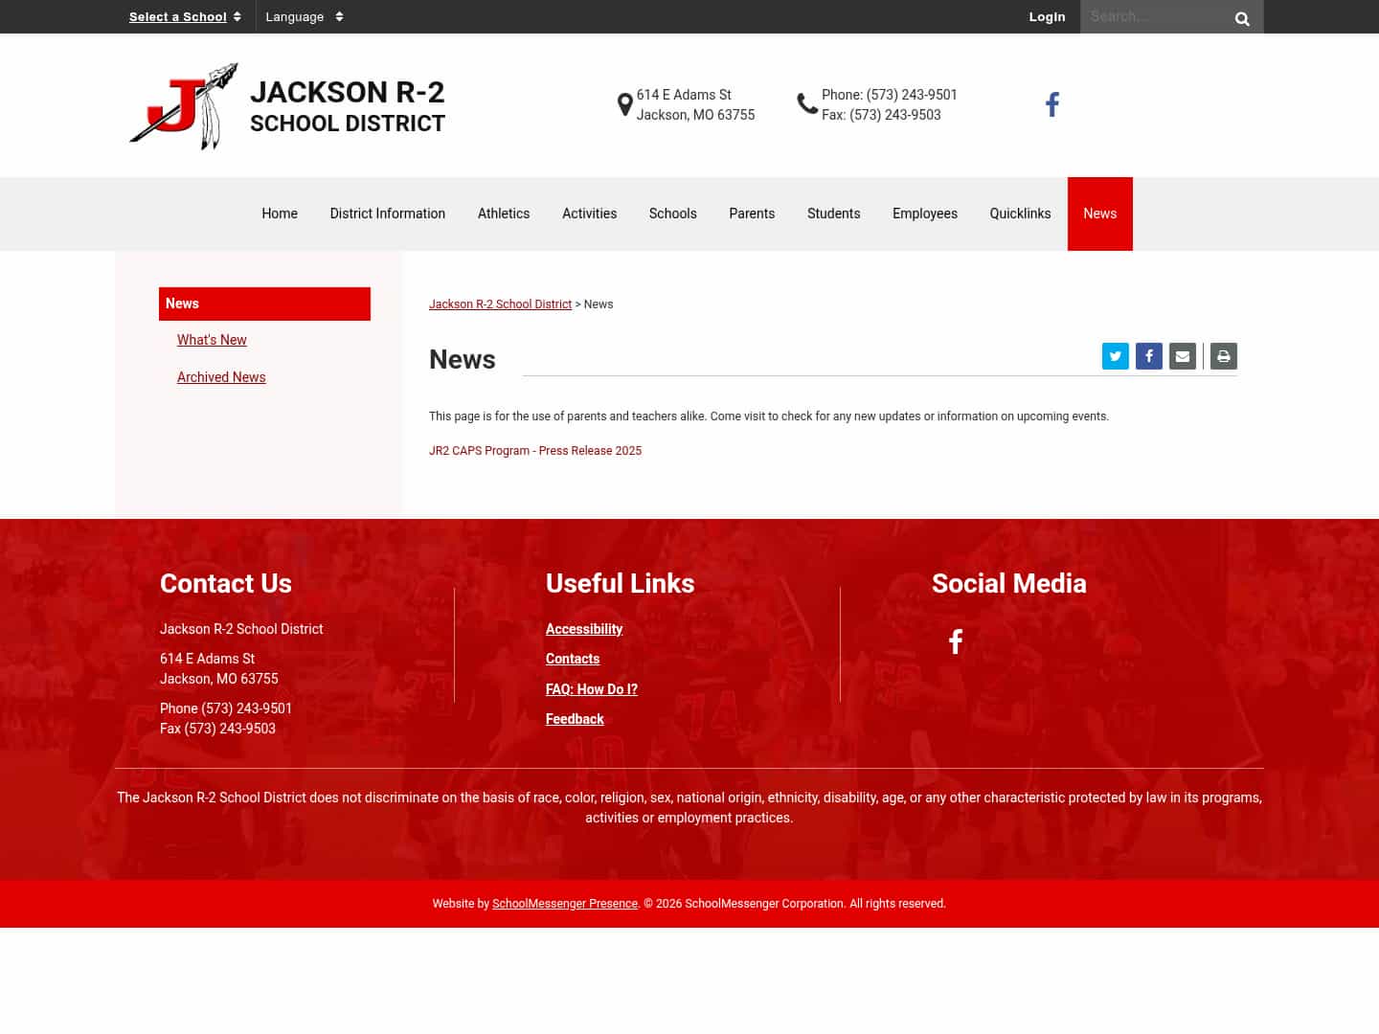
Task: Open the district's Facebook from the header icon
Action: click(x=1052, y=103)
